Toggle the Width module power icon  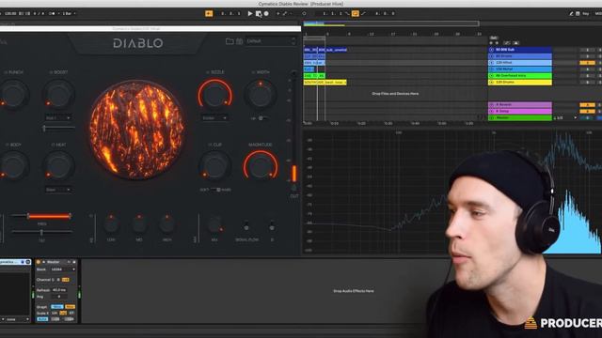point(253,72)
